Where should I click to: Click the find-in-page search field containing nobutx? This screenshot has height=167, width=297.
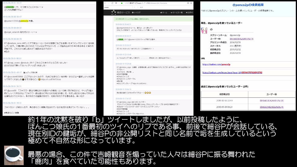pos(118,7)
